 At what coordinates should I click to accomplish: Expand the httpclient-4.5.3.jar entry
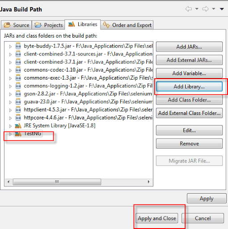(10, 110)
